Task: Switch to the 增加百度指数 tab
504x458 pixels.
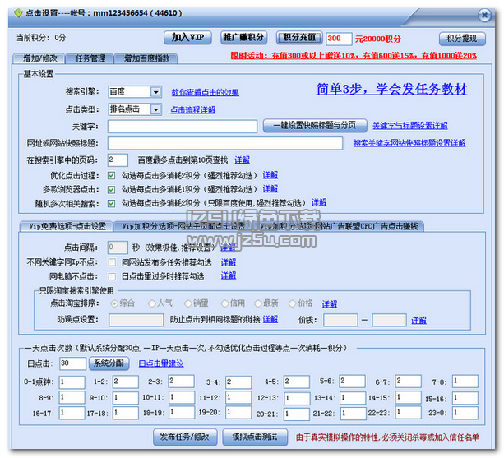Action: click(146, 58)
